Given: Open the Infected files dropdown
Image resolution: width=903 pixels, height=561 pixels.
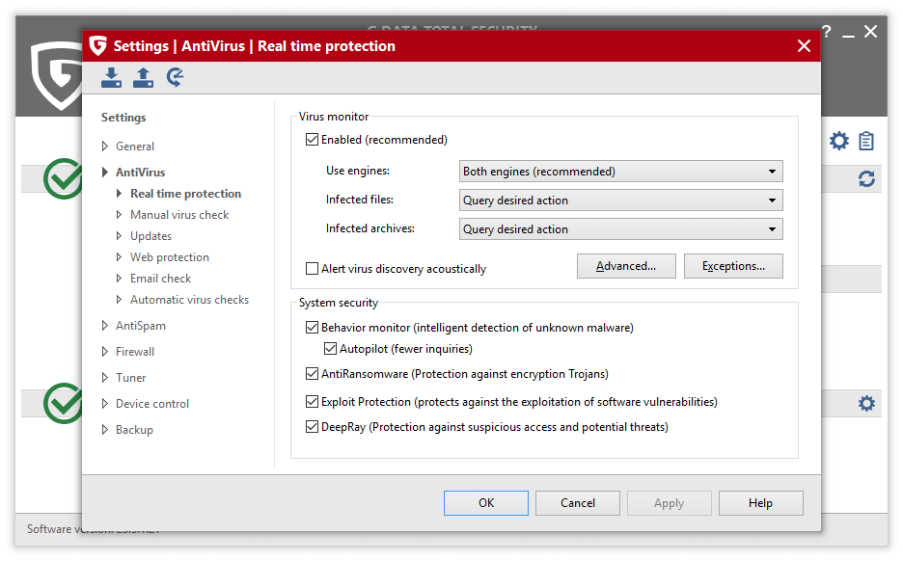Looking at the screenshot, I should [621, 200].
